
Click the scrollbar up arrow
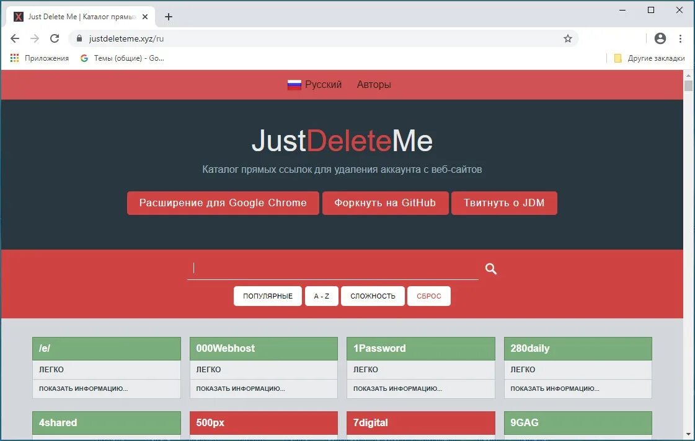point(688,75)
